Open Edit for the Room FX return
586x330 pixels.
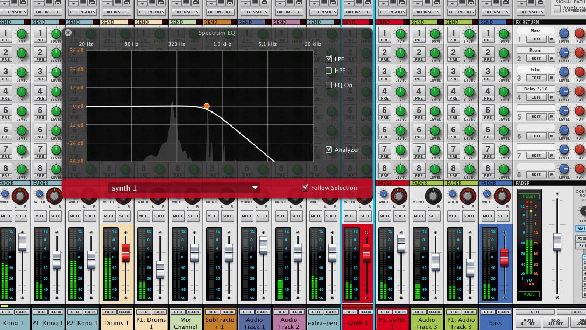[x=536, y=58]
